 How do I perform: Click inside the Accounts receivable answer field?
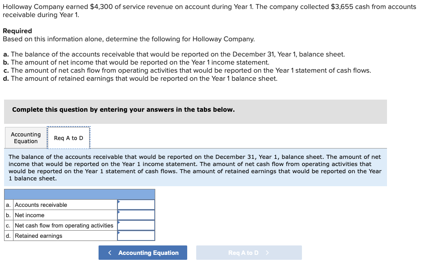click(136, 204)
